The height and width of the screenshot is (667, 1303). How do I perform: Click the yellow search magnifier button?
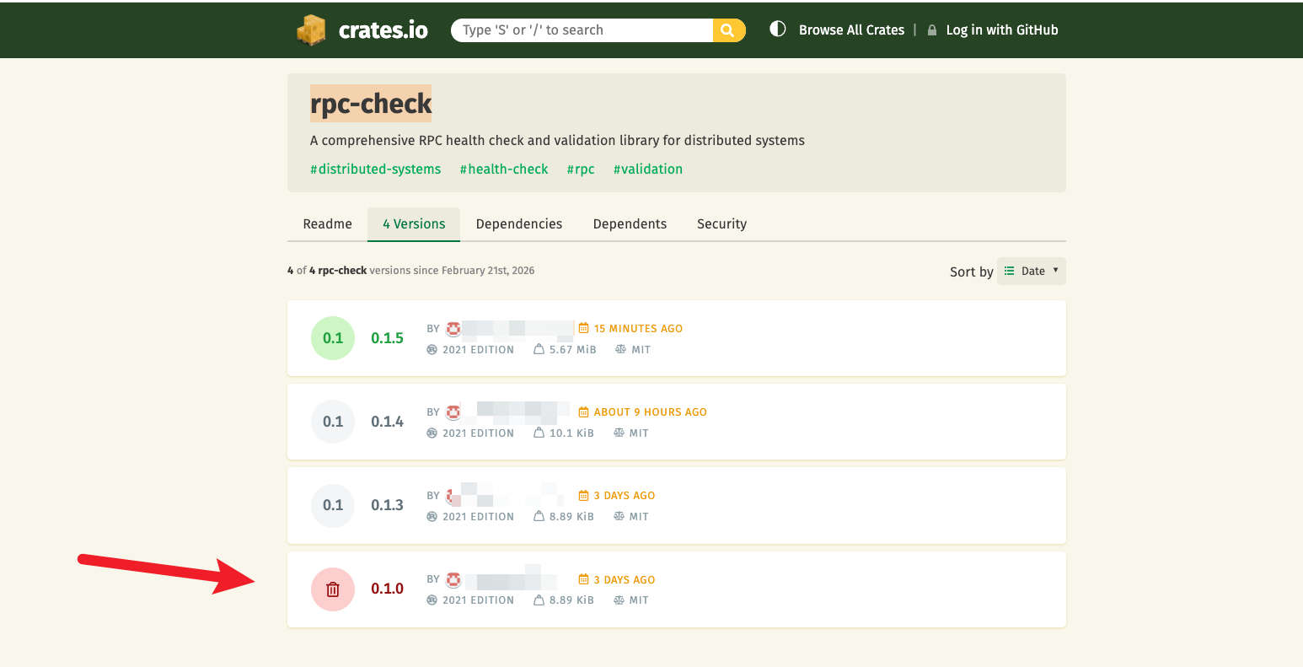728,30
